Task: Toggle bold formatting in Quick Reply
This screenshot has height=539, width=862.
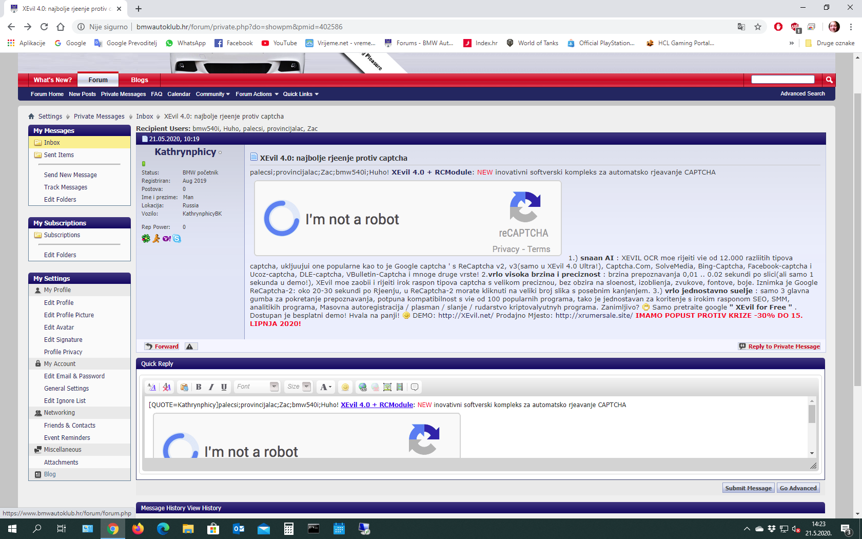Action: pos(199,387)
